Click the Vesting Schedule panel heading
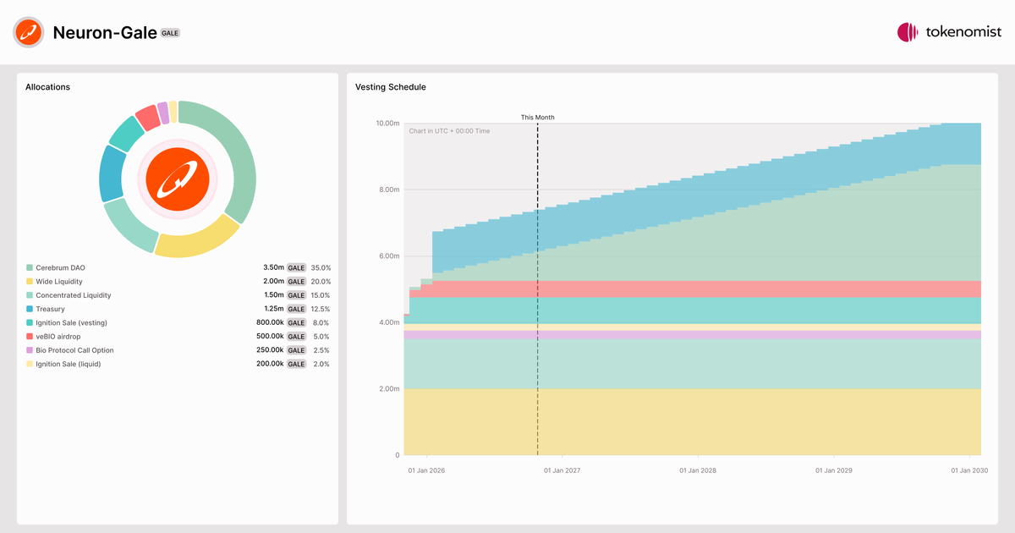This screenshot has height=533, width=1015. (391, 87)
